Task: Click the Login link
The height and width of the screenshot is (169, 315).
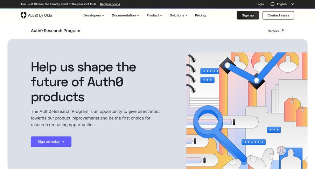Action: pyautogui.click(x=260, y=4)
